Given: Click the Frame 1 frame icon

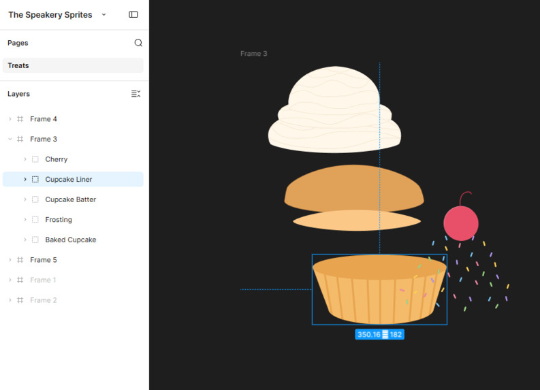Looking at the screenshot, I should click(20, 280).
